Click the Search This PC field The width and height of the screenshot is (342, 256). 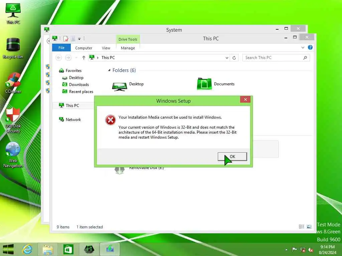[273, 57]
